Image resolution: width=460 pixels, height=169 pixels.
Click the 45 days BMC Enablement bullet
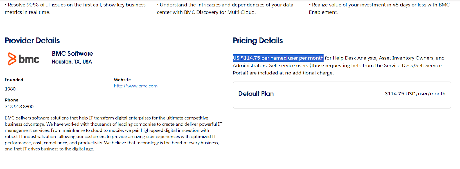point(379,8)
